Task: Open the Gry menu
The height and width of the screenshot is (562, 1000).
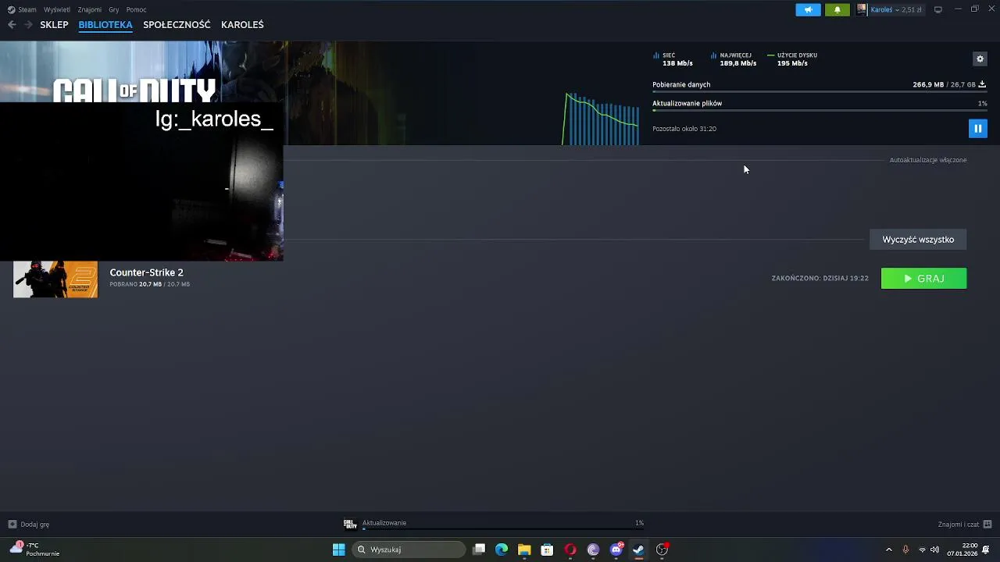Action: point(114,9)
